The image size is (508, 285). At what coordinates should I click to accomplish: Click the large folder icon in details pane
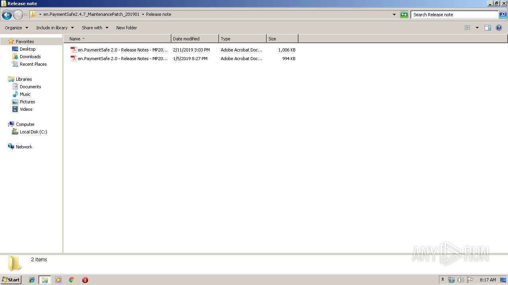pyautogui.click(x=14, y=263)
